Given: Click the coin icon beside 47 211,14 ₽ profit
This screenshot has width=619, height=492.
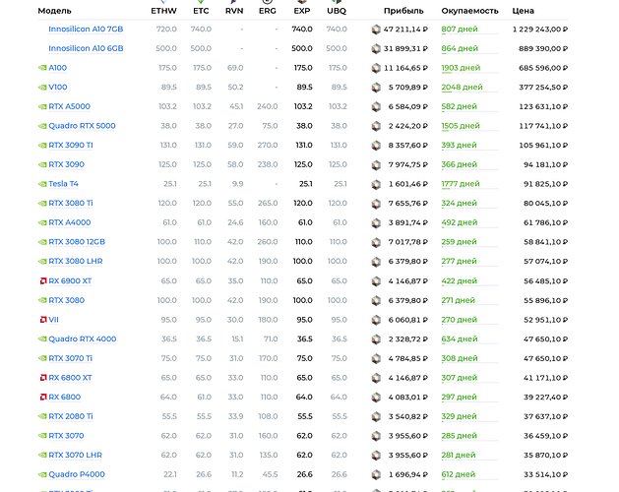Looking at the screenshot, I should pos(376,30).
